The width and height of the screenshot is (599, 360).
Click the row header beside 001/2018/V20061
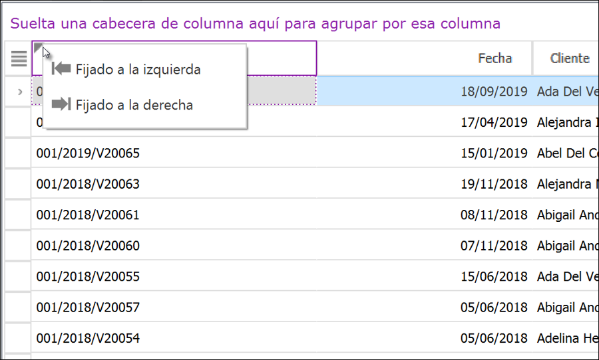click(17, 215)
